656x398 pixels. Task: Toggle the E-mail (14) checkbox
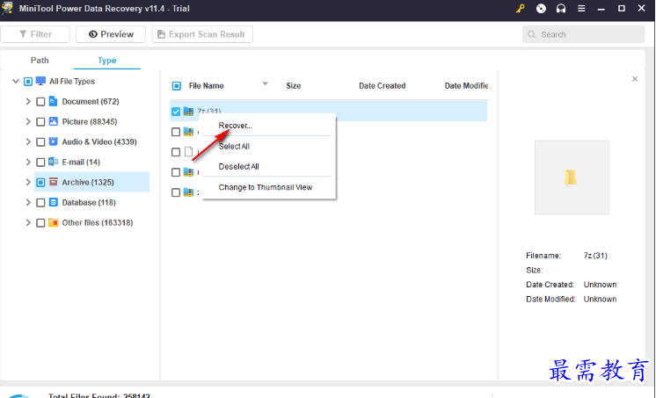40,162
